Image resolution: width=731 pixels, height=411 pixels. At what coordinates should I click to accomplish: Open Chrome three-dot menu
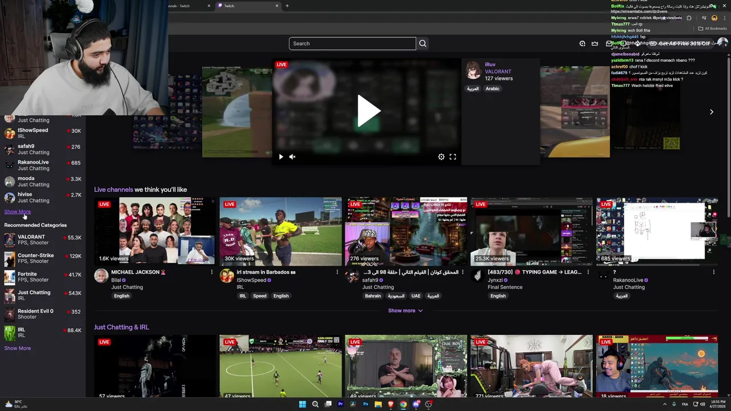click(x=725, y=18)
